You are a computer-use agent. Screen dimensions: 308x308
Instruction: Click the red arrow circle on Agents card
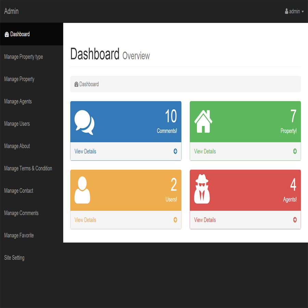(x=295, y=220)
